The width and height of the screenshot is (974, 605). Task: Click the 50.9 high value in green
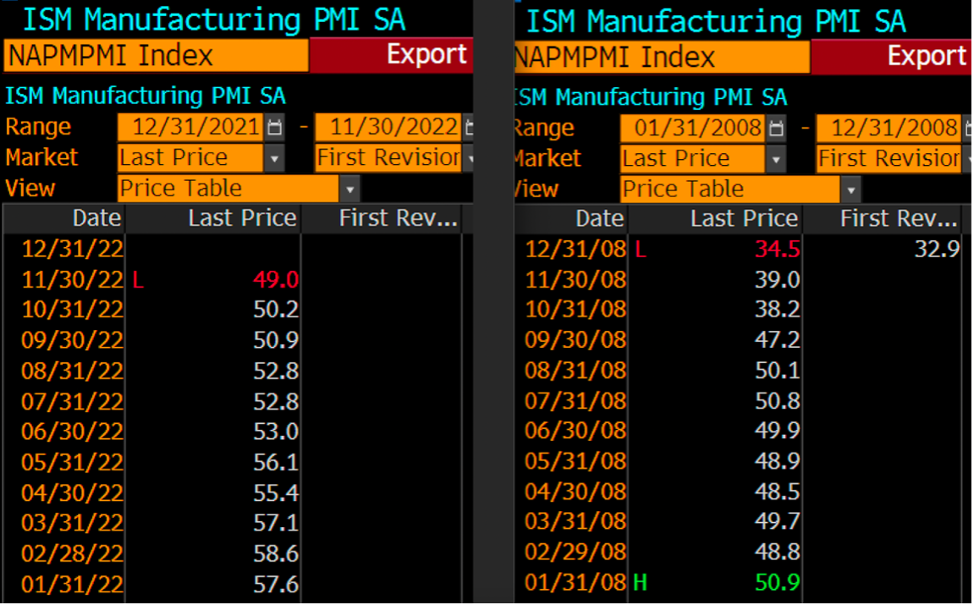tap(777, 583)
